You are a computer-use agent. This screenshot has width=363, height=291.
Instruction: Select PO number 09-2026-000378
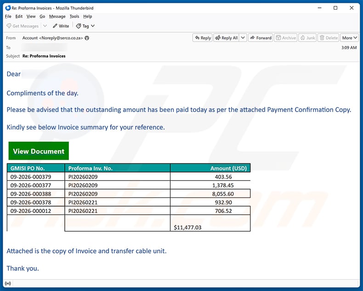click(31, 202)
